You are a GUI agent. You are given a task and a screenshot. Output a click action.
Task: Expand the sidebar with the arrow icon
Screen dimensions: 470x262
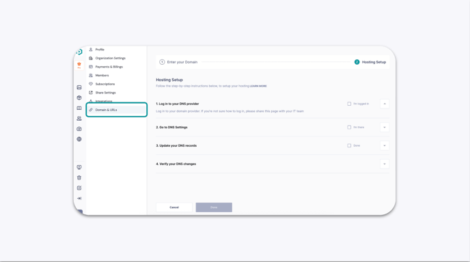point(79,199)
